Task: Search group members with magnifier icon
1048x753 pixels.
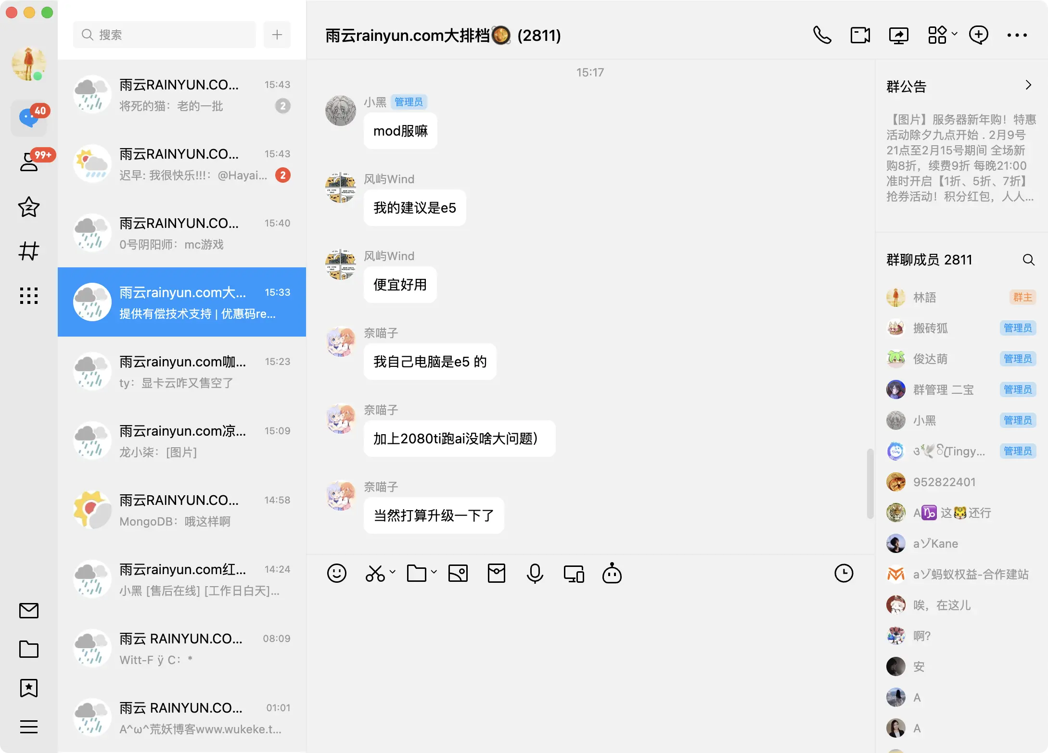Action: tap(1028, 260)
